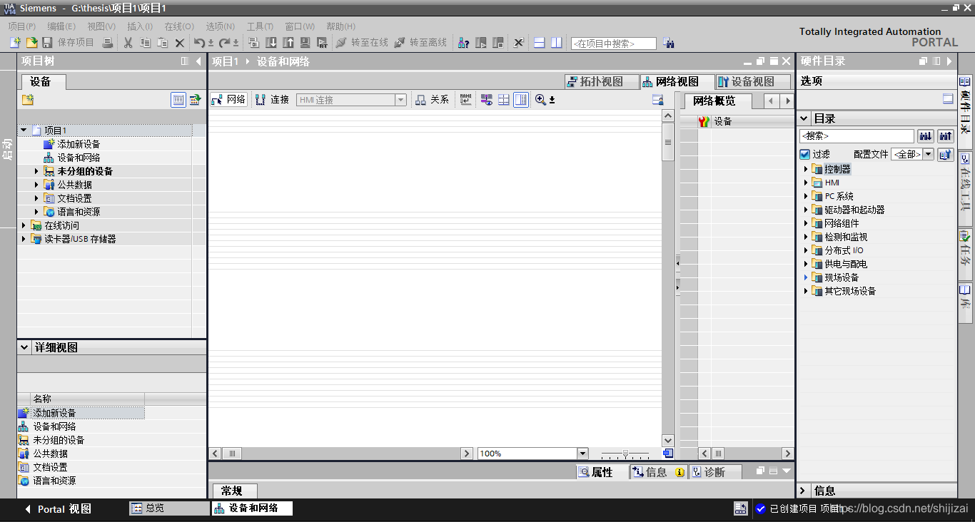The width and height of the screenshot is (975, 522).
Task: Click the Open project toolbar icon
Action: pyautogui.click(x=31, y=43)
